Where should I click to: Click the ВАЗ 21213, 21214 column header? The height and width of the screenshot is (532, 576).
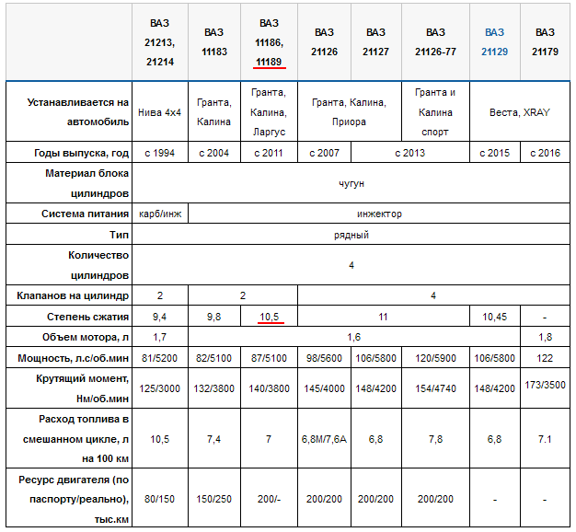coord(160,42)
